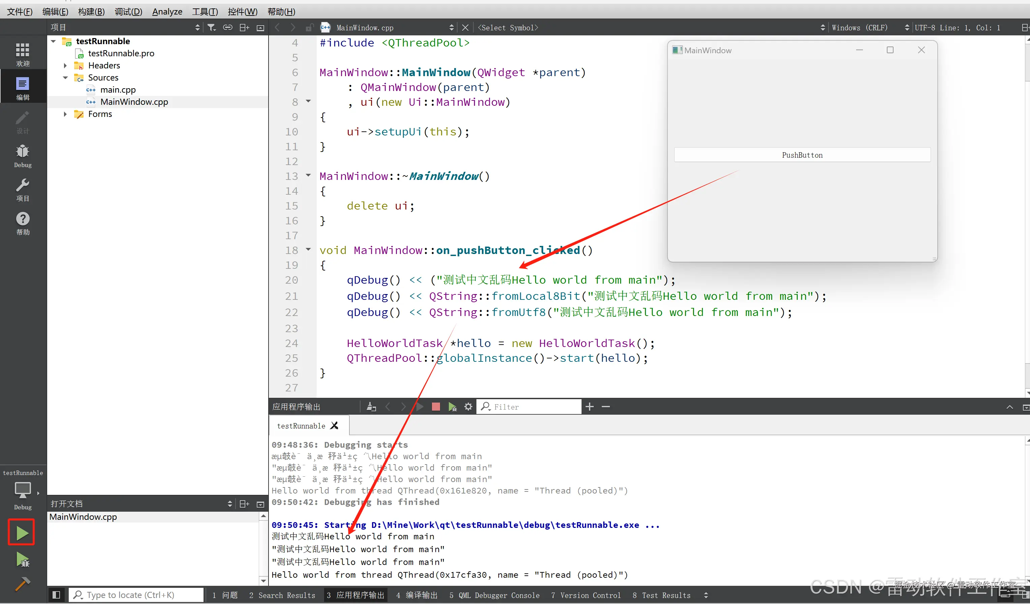Toggle the left sidebar visibility

pyautogui.click(x=56, y=595)
